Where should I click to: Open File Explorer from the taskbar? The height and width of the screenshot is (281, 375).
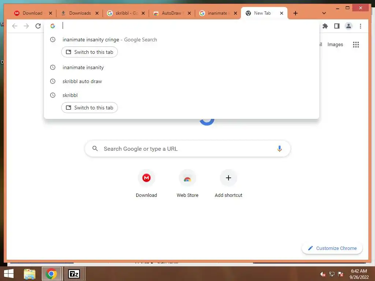30,274
